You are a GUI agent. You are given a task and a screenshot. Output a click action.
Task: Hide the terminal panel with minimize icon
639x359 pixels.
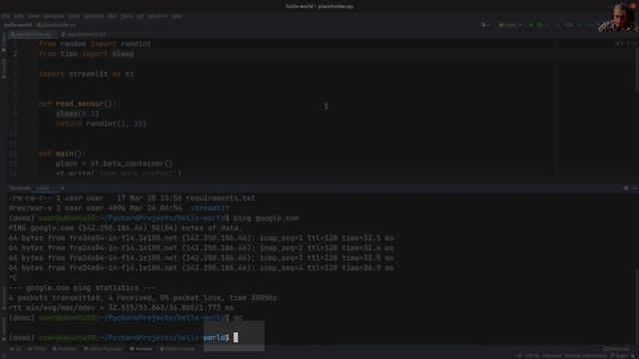coord(635,188)
